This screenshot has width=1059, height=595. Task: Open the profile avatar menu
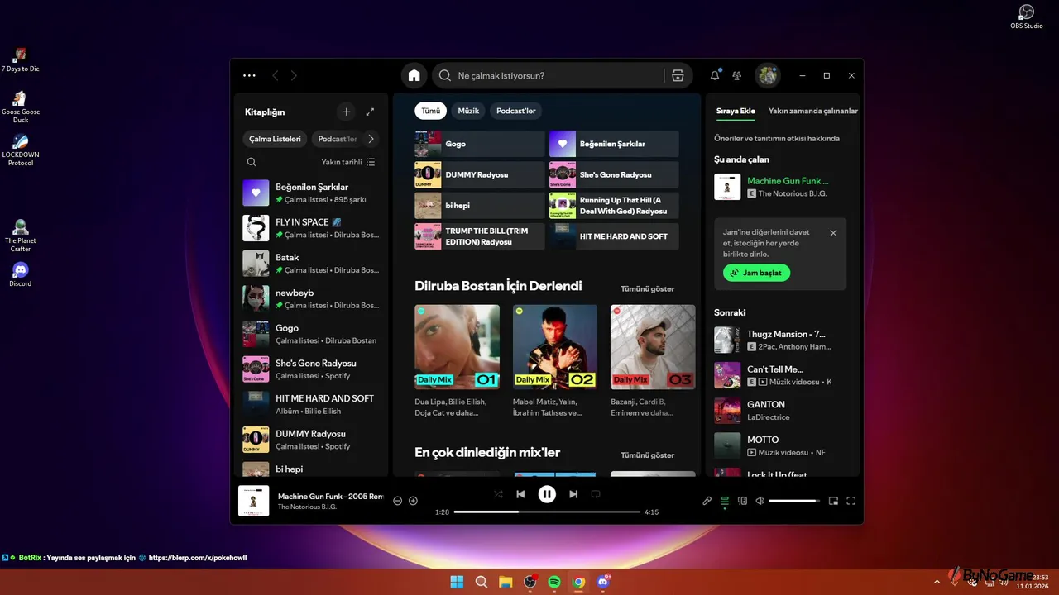click(x=768, y=75)
